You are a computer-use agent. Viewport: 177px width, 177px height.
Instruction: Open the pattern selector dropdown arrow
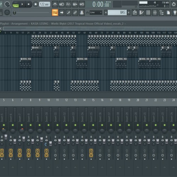106,12
